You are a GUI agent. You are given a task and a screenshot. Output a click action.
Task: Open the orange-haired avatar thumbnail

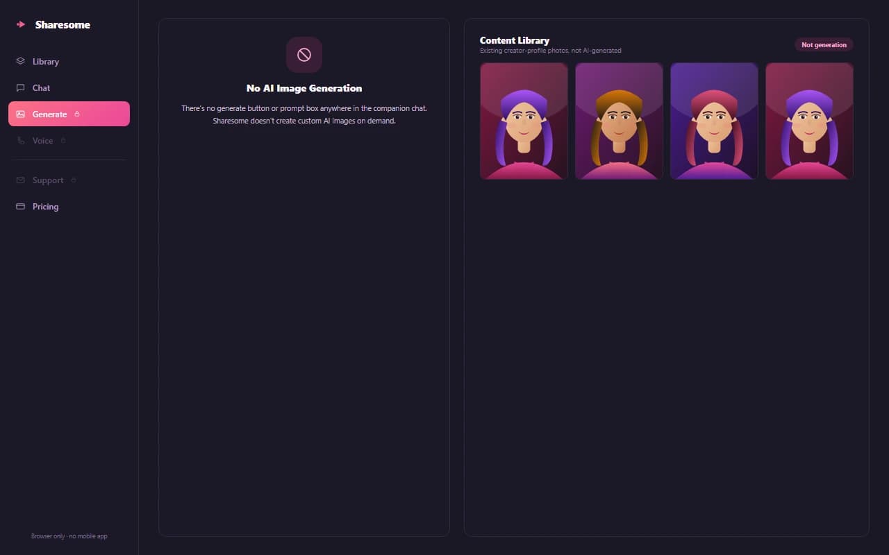point(619,121)
